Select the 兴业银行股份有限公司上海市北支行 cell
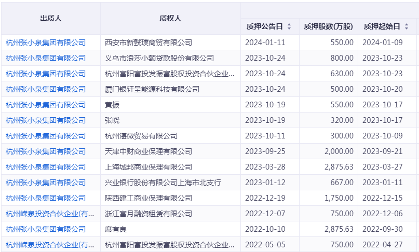 [163, 183]
